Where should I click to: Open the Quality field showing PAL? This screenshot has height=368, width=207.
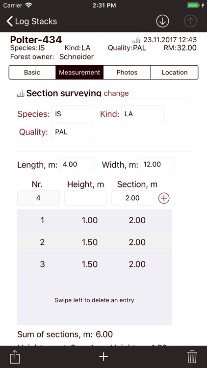click(x=73, y=132)
